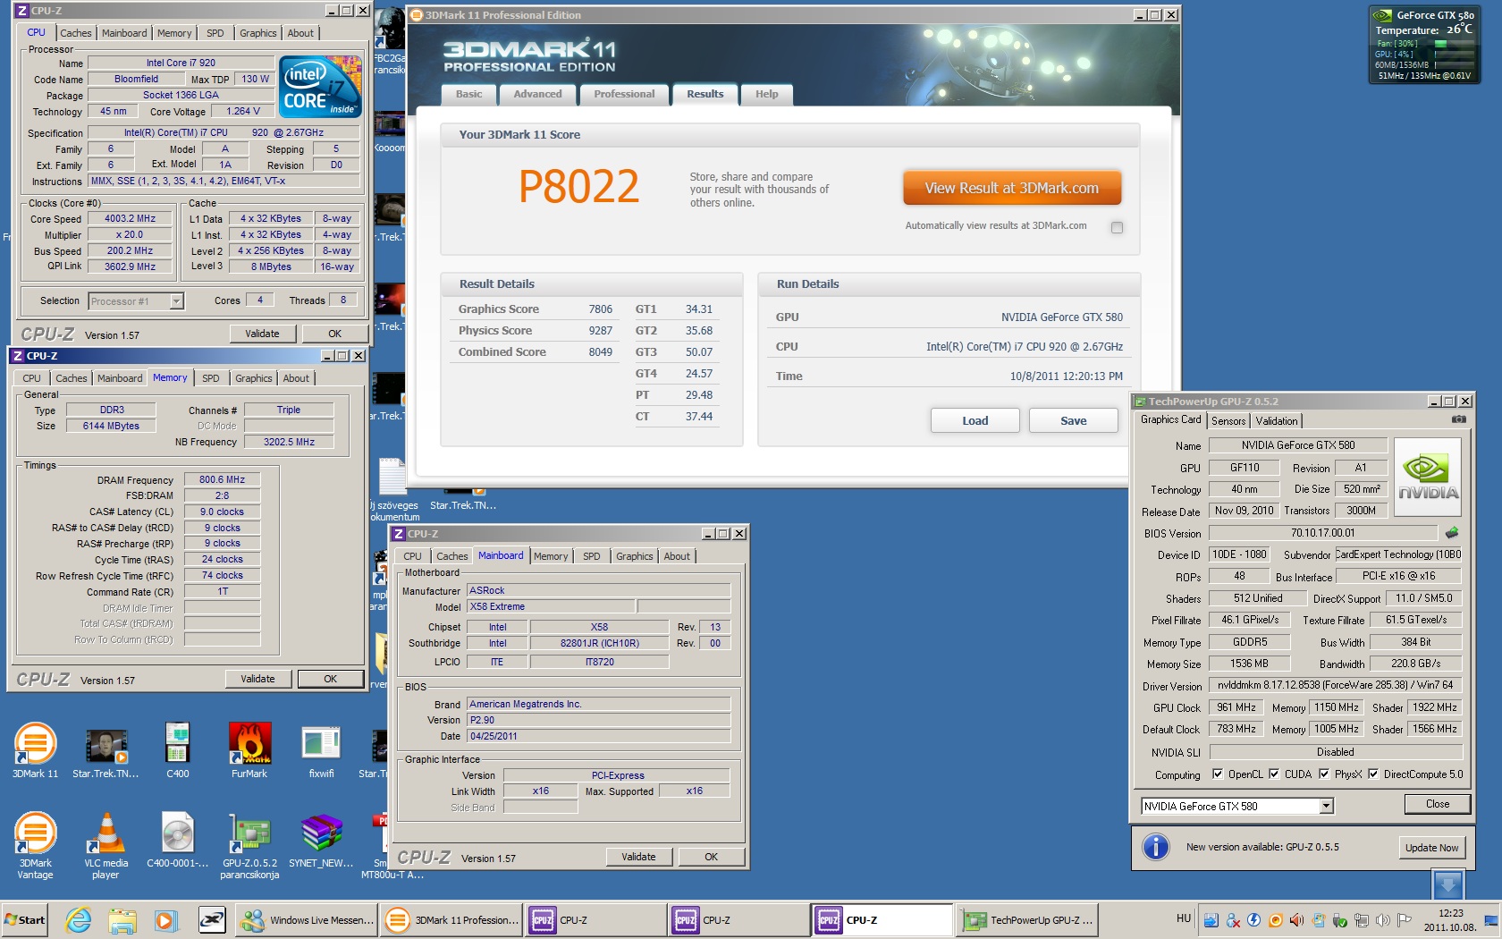Click the blue down-arrow button below GPU-Z
The height and width of the screenshot is (939, 1502).
(1447, 884)
